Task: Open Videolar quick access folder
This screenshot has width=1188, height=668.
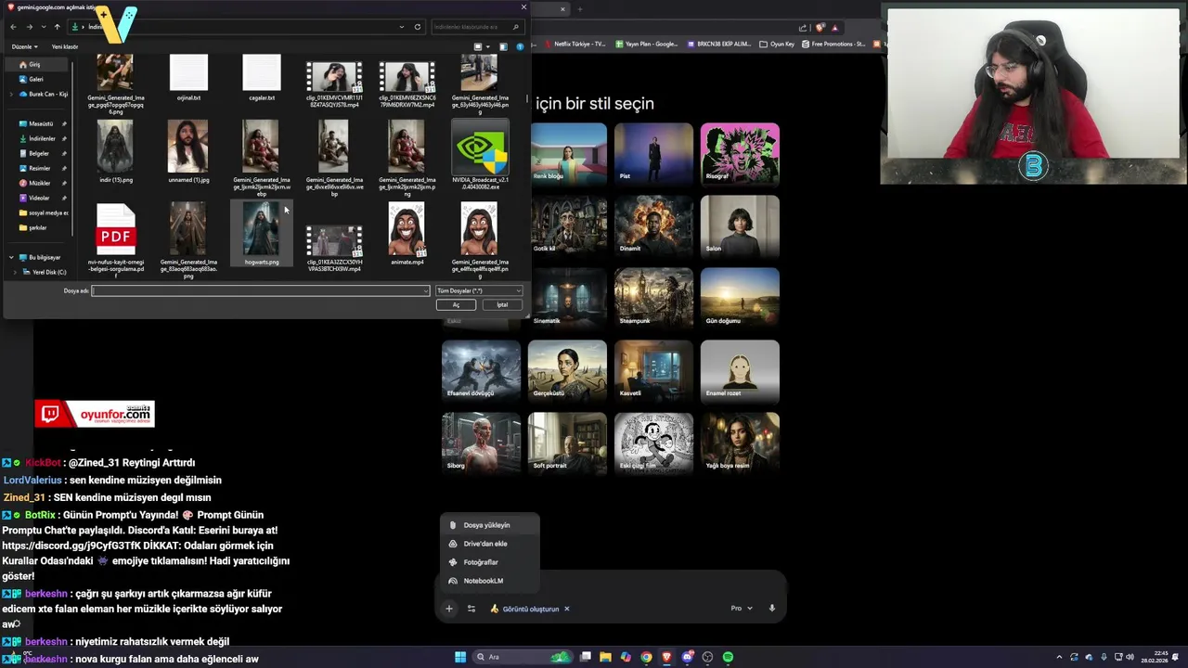Action: (x=39, y=198)
